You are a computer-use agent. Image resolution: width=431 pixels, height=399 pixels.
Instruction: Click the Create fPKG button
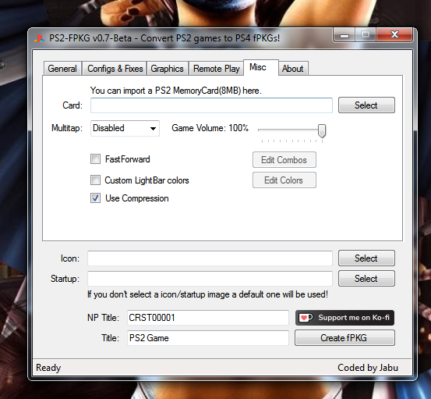[344, 338]
